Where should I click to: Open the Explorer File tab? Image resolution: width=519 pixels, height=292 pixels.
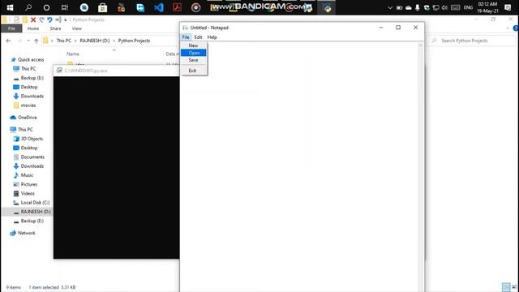pyautogui.click(x=11, y=28)
